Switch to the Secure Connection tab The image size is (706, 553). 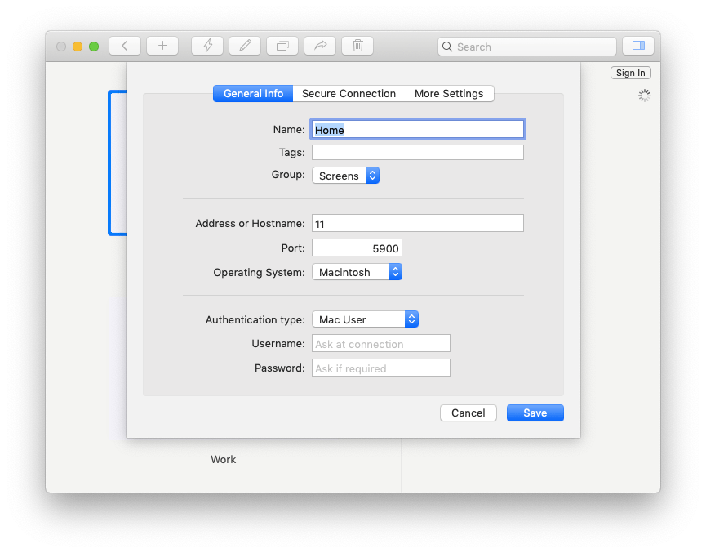(x=349, y=93)
